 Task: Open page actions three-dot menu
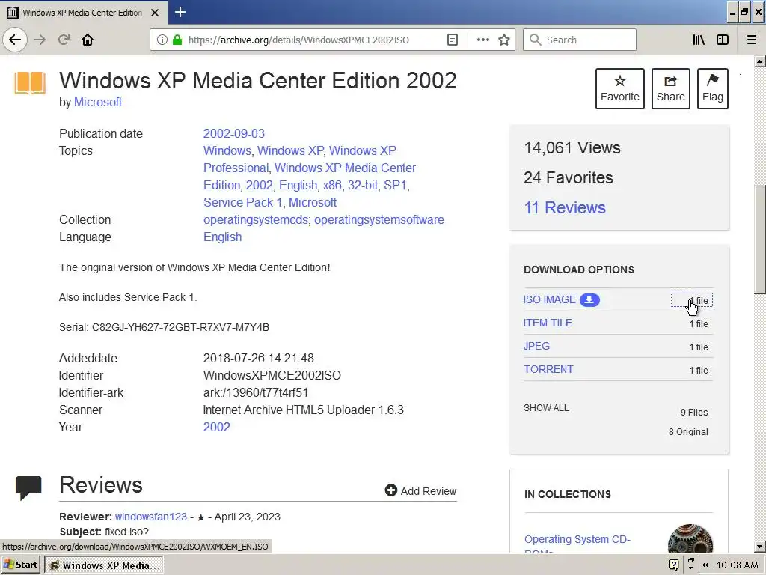(482, 40)
